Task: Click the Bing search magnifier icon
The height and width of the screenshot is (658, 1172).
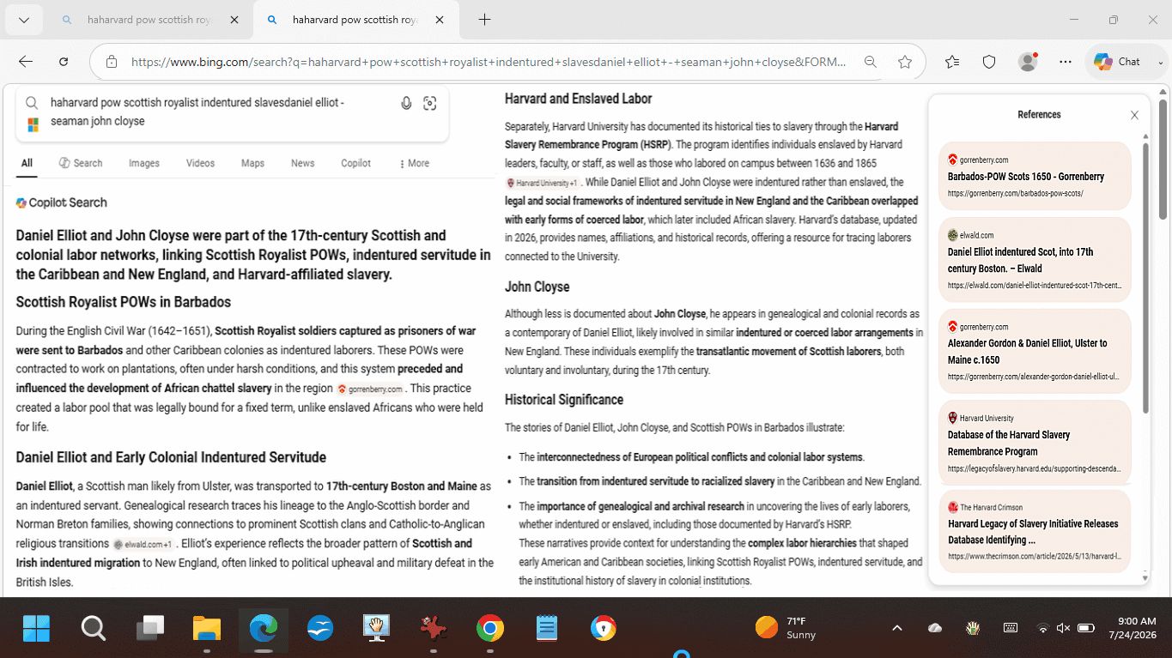Action: point(32,103)
